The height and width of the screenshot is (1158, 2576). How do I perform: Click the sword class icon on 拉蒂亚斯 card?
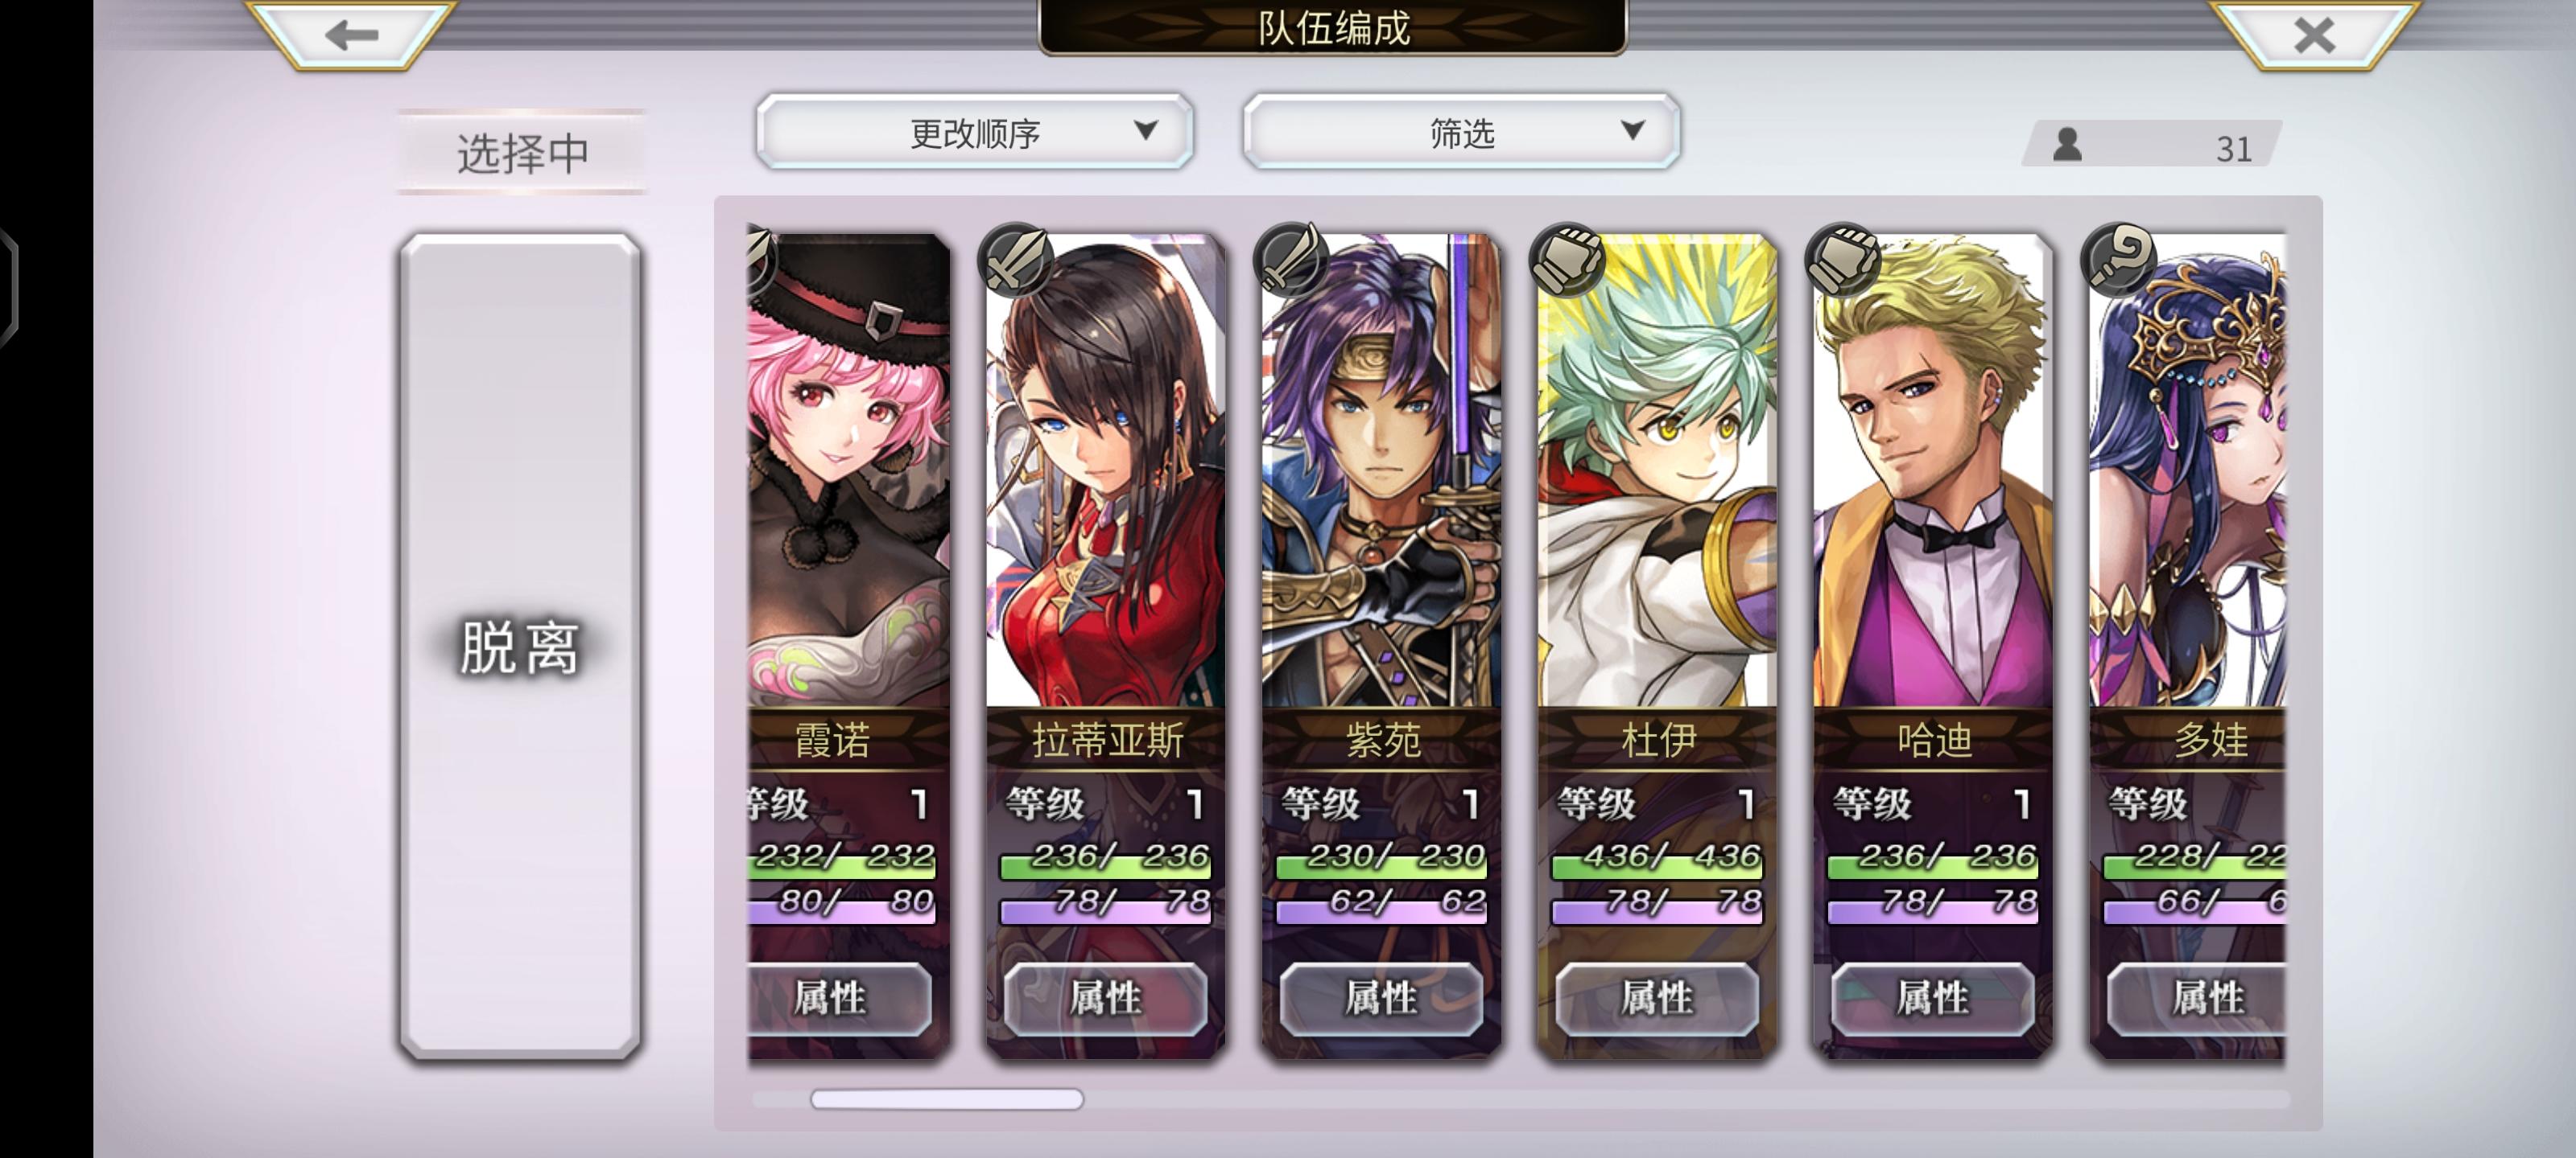pyautogui.click(x=1015, y=259)
